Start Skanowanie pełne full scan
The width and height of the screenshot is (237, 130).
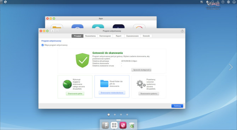75,94
